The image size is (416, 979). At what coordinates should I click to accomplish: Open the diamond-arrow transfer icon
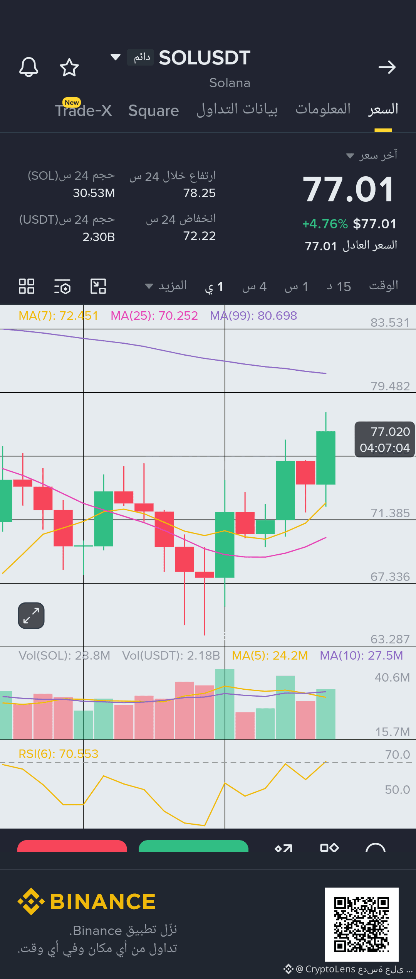pyautogui.click(x=283, y=848)
